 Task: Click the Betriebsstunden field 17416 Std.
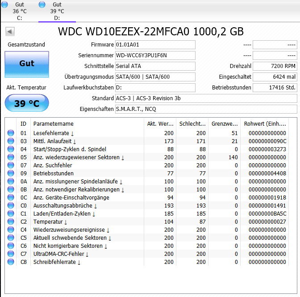click(275, 88)
